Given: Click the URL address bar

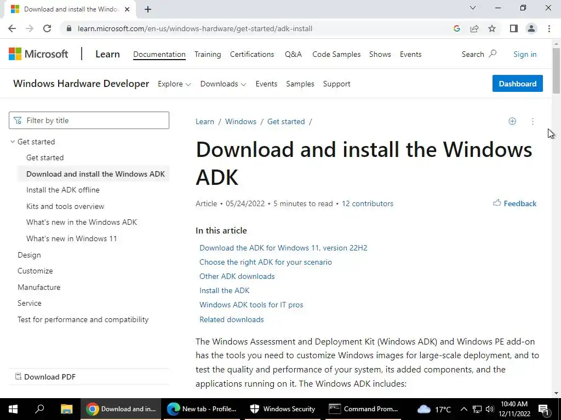Looking at the screenshot, I should pos(195,28).
